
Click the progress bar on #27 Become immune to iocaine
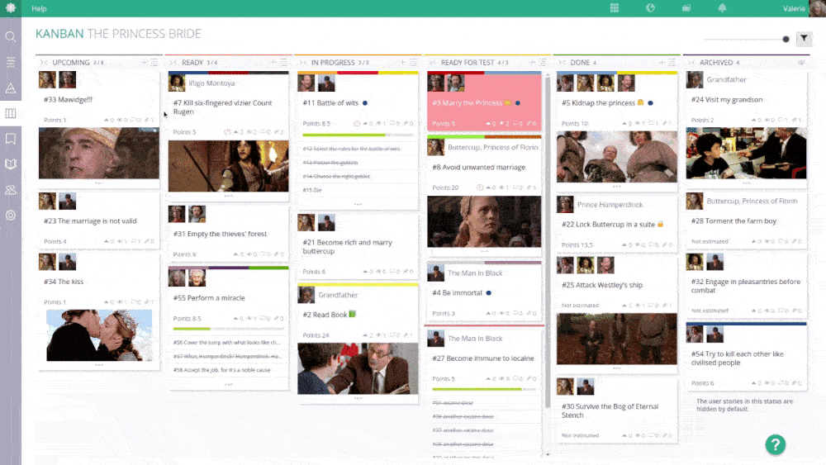click(x=484, y=389)
